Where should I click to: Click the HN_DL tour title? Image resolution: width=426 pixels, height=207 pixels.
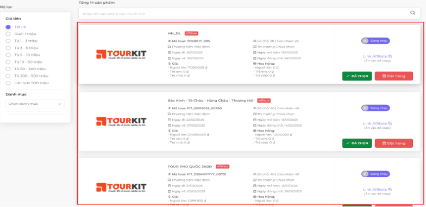[x=174, y=34]
